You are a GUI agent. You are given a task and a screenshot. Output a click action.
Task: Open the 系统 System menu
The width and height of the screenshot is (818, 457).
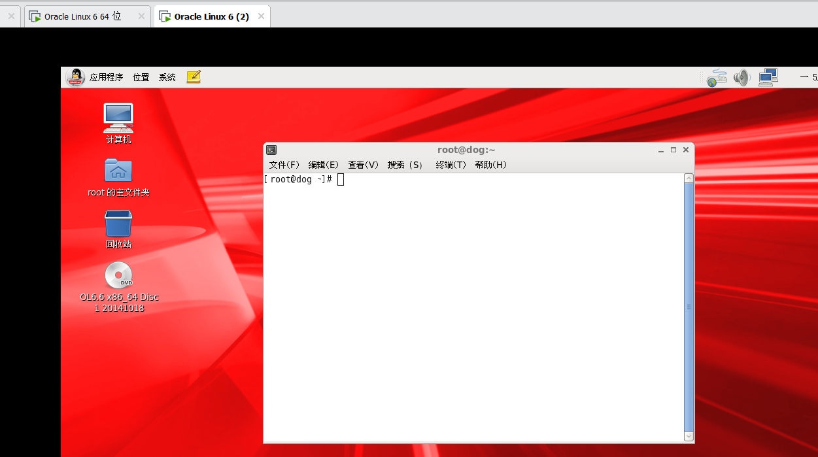[167, 77]
